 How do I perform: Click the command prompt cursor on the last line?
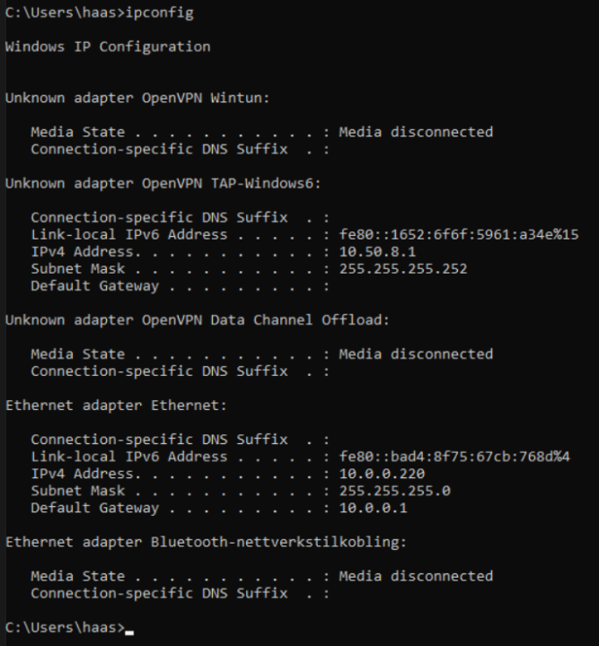129,630
